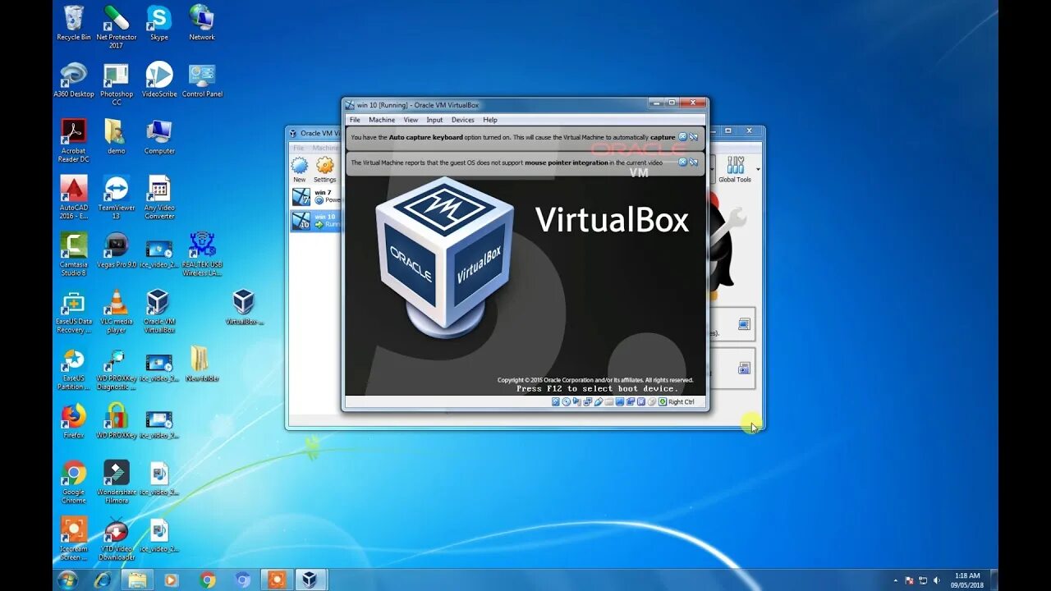Toggle the keyboard capture indicator beside Right Ctrl
Screen dimensions: 1051x591
click(663, 402)
